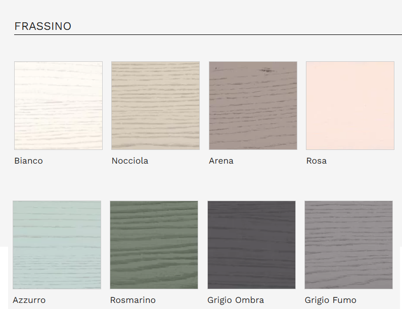This screenshot has width=402, height=309.
Task: Choose the light blue Azzurro swatch
Action: click(57, 245)
